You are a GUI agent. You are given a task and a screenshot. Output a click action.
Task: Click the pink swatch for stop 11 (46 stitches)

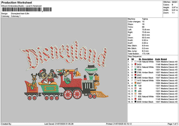coord(135,88)
